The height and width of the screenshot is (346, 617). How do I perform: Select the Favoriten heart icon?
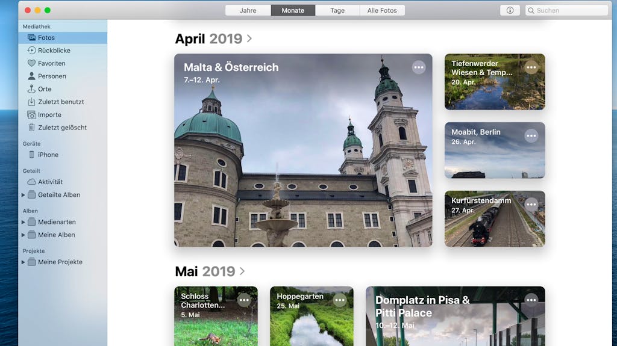31,63
